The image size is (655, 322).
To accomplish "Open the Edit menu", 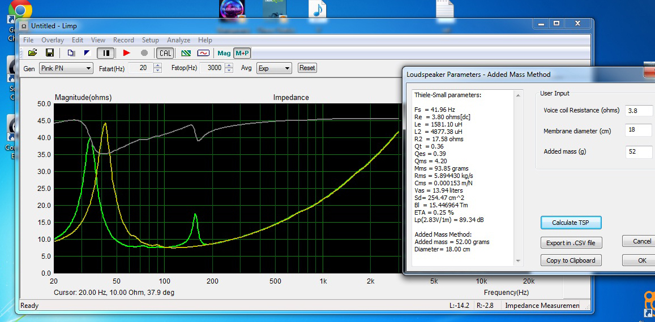I will [78, 40].
